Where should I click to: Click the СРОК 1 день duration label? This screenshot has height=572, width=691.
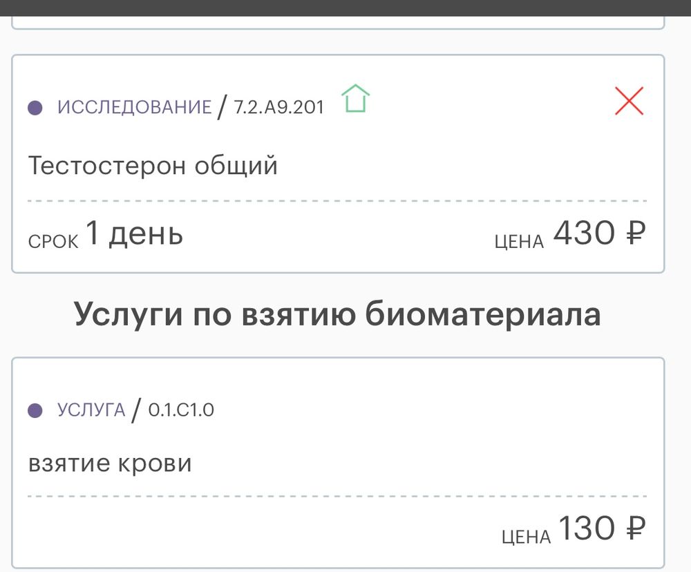(x=105, y=235)
